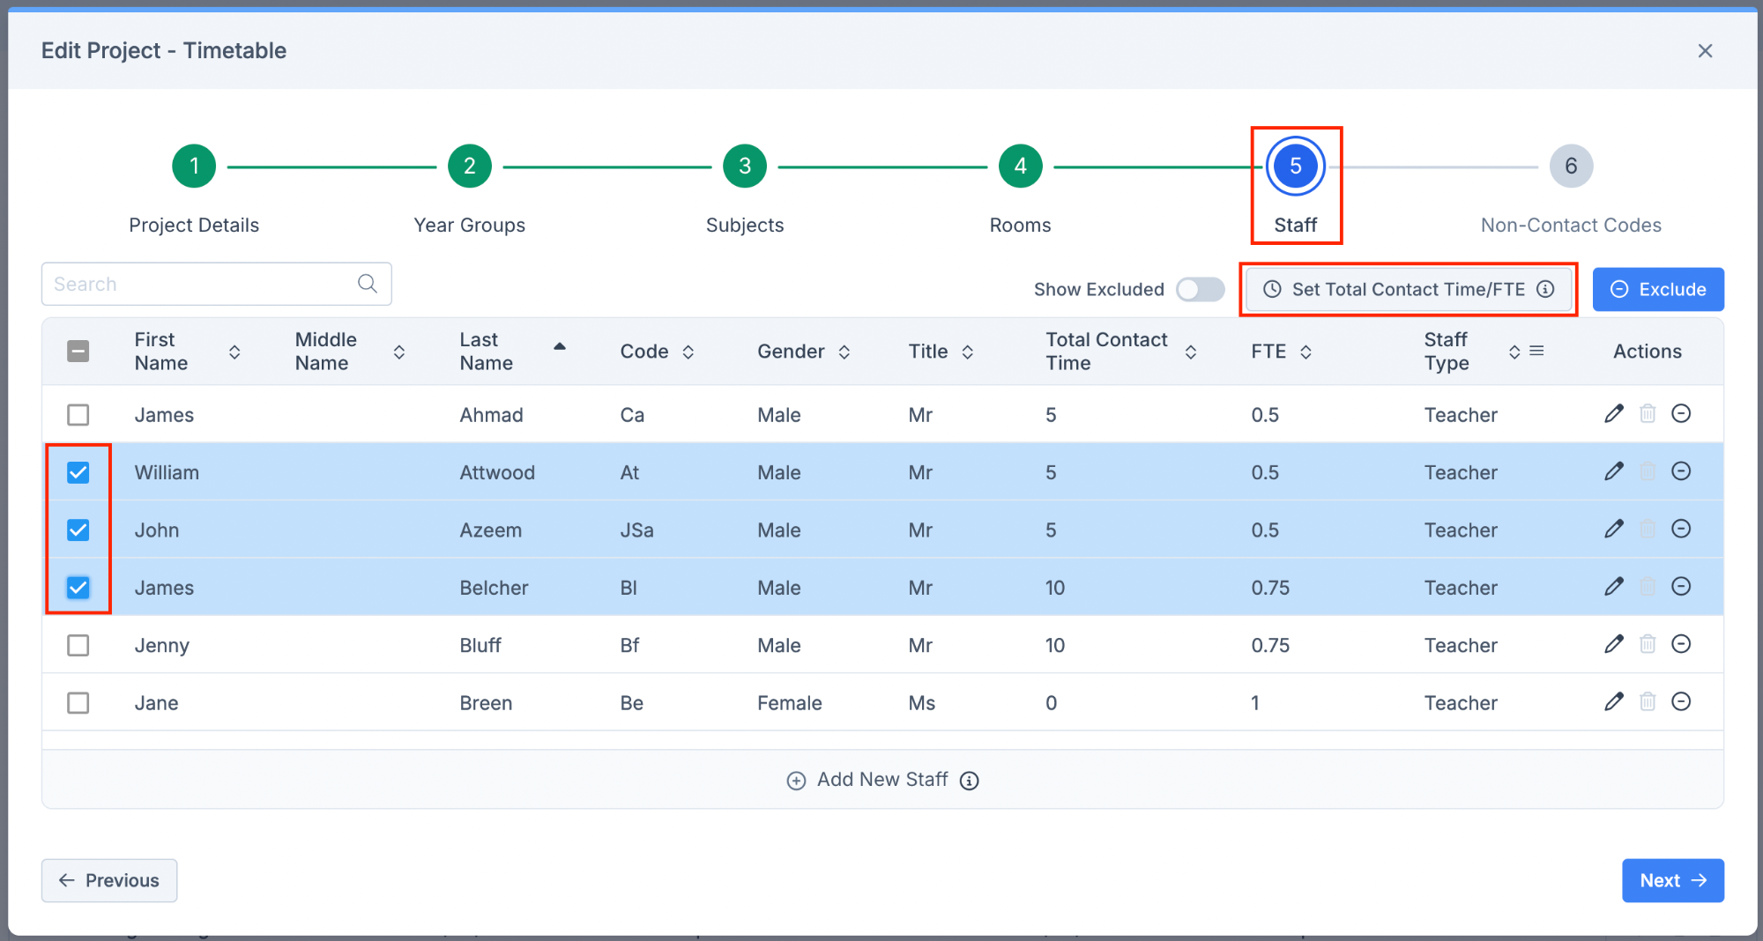Screen dimensions: 1763x941
Task: Click the blue Exclude button
Action: point(1658,289)
